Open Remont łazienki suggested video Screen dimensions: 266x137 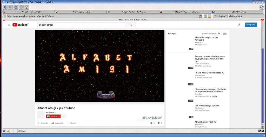(210, 59)
